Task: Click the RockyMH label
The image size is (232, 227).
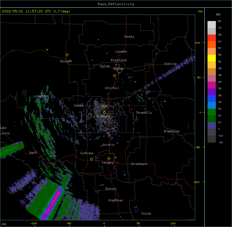Action: (x=66, y=61)
